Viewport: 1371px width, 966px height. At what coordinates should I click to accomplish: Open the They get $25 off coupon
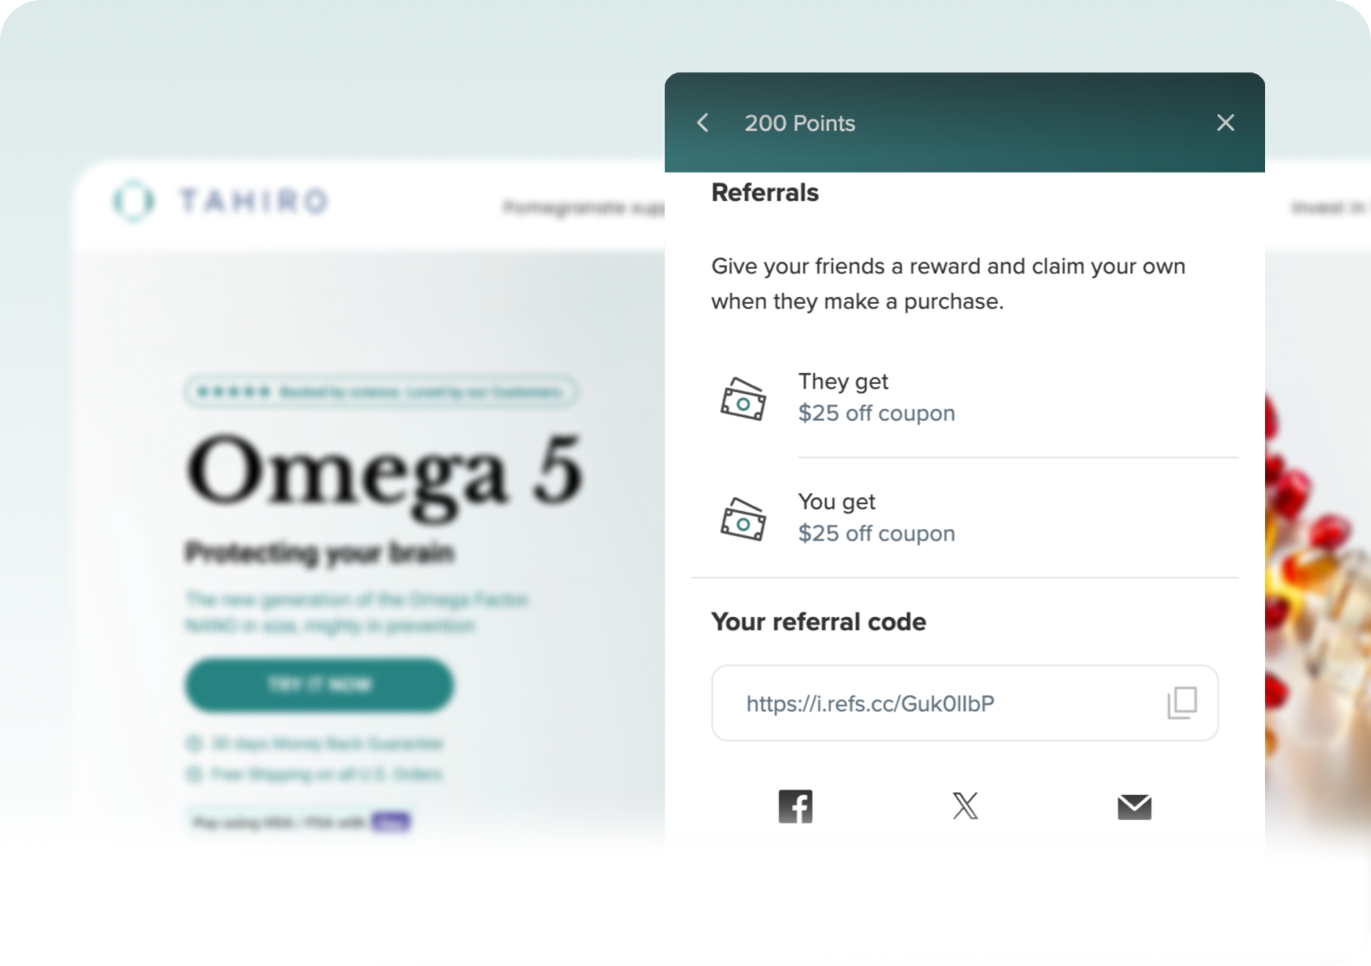876,413
